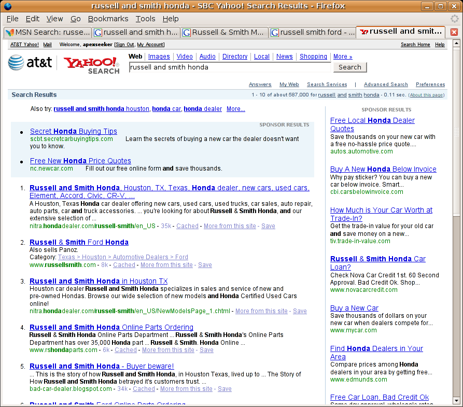463x407 pixels.
Task: Open the Local search category
Action: tap(262, 57)
